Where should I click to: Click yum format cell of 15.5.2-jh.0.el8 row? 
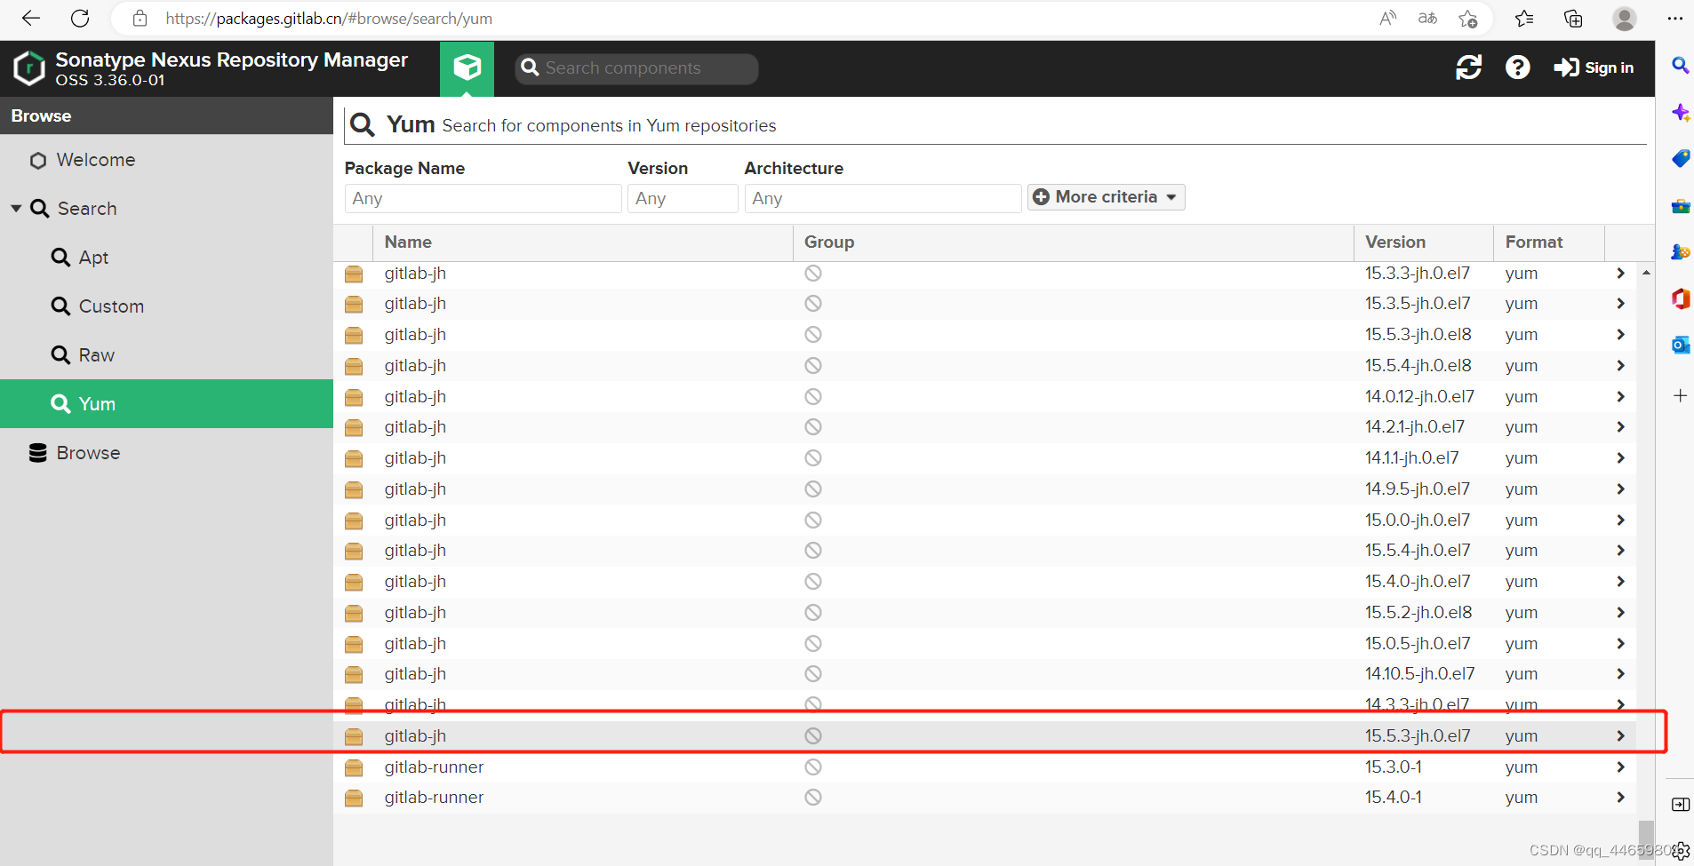(x=1521, y=613)
